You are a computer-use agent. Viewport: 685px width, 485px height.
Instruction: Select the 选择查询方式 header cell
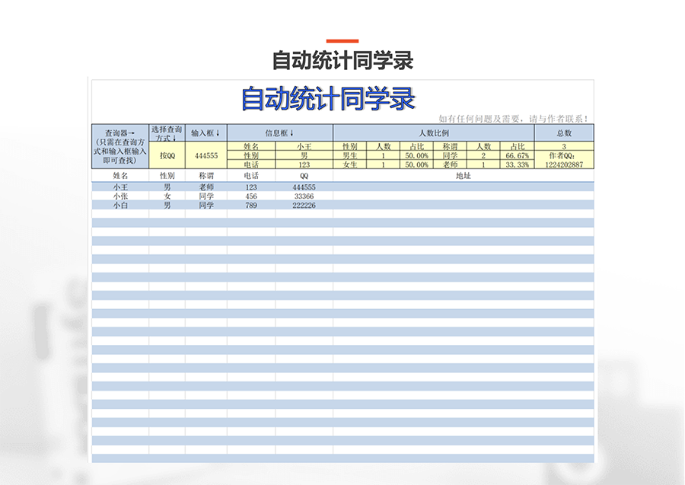coord(167,133)
